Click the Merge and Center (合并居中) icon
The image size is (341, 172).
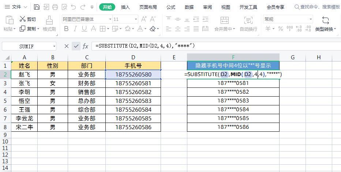pyautogui.click(x=224, y=20)
